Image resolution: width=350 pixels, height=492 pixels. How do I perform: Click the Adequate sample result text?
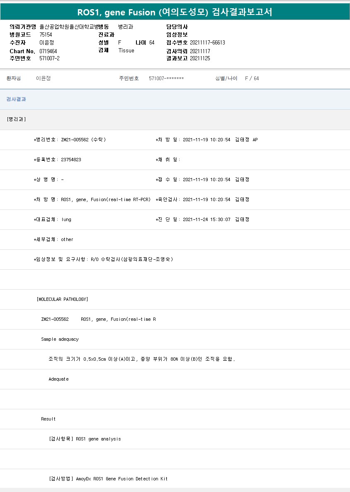pyautogui.click(x=58, y=379)
